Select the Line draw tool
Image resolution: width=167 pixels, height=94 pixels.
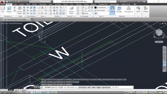[x=42, y=10]
